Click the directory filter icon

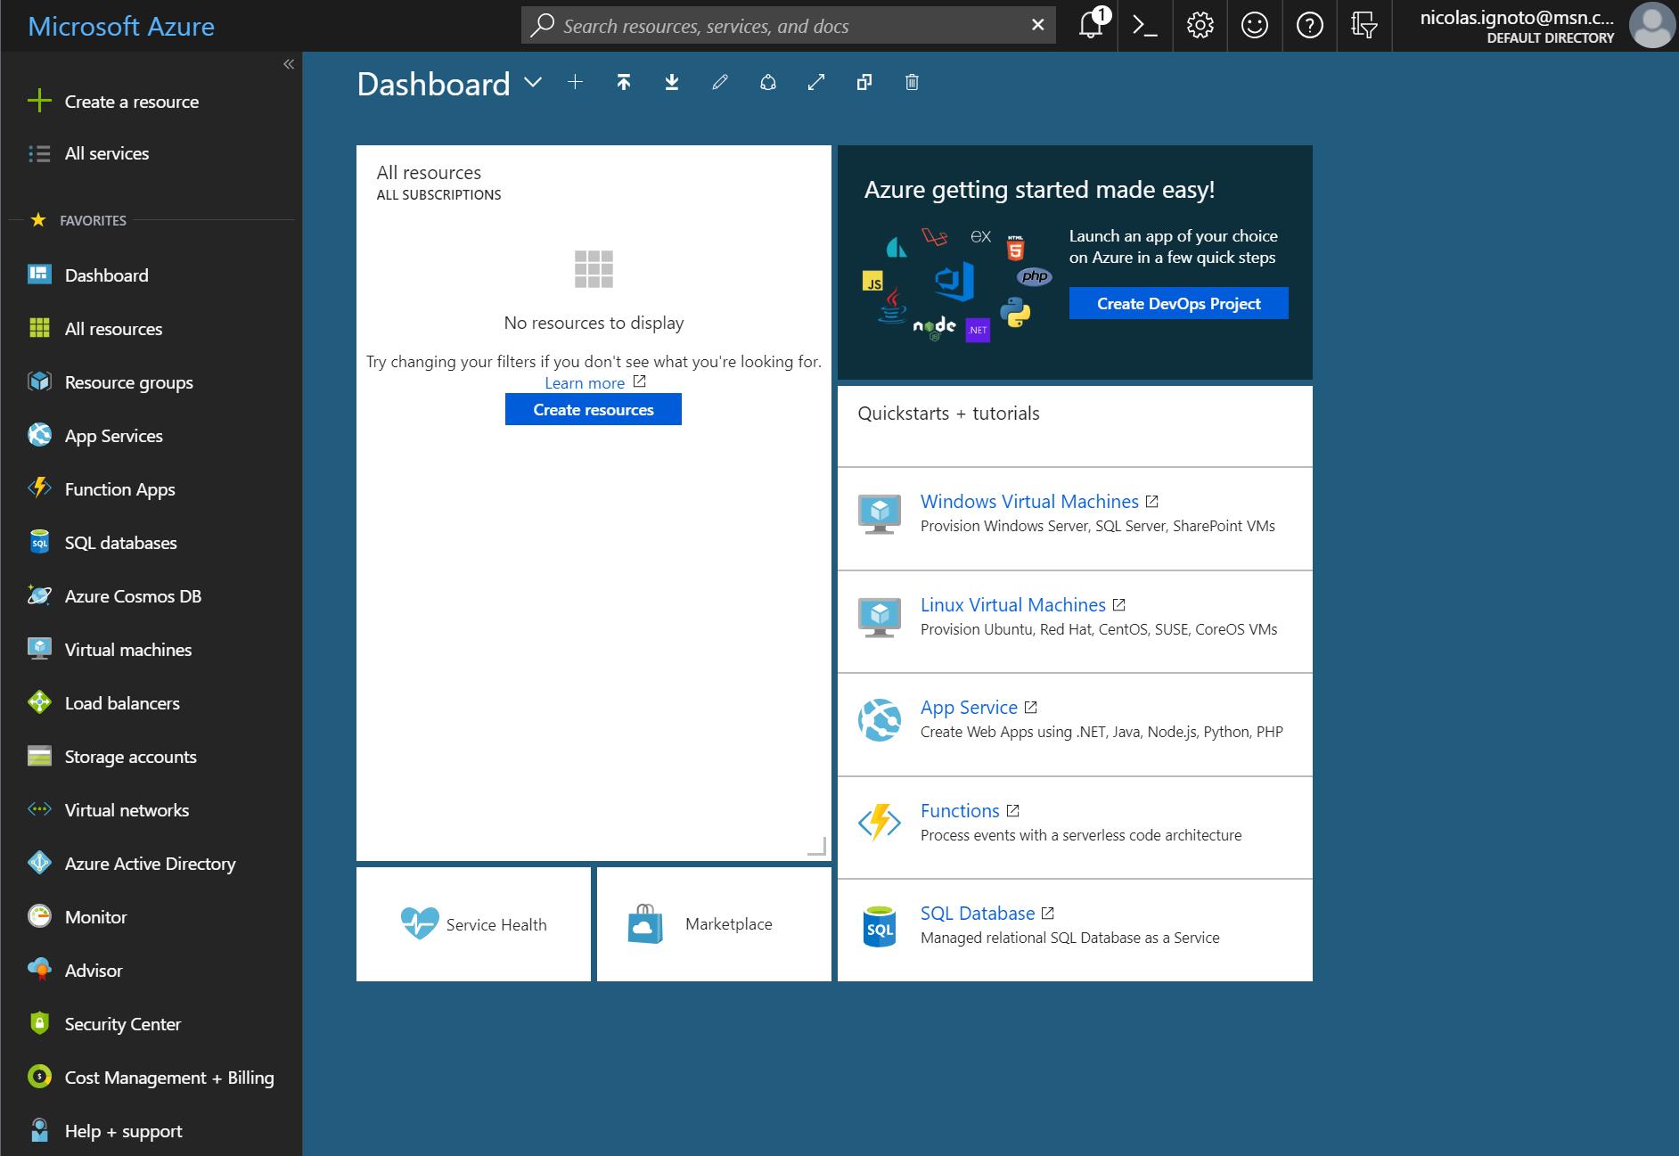pyautogui.click(x=1364, y=25)
